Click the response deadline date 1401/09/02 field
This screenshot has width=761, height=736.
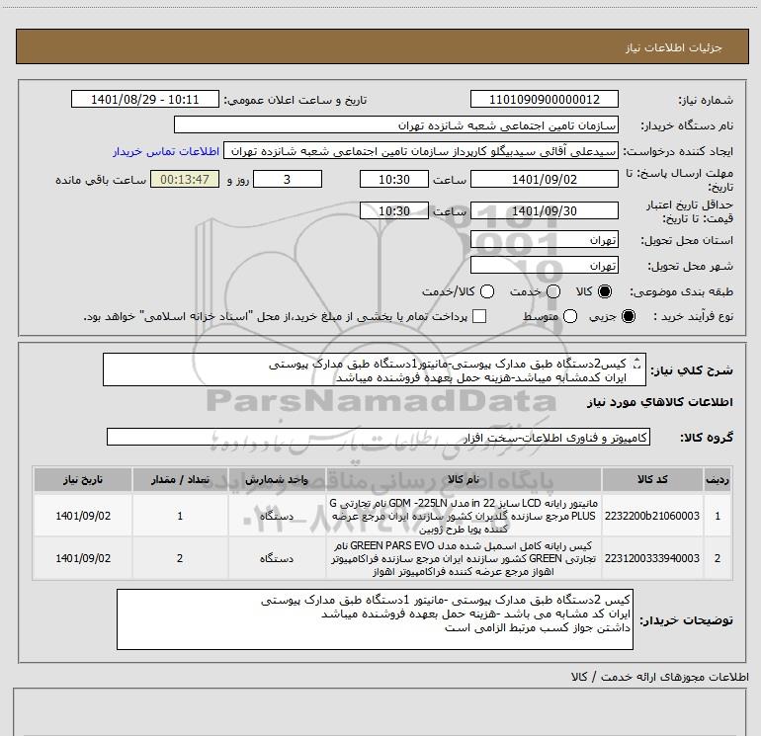(544, 179)
